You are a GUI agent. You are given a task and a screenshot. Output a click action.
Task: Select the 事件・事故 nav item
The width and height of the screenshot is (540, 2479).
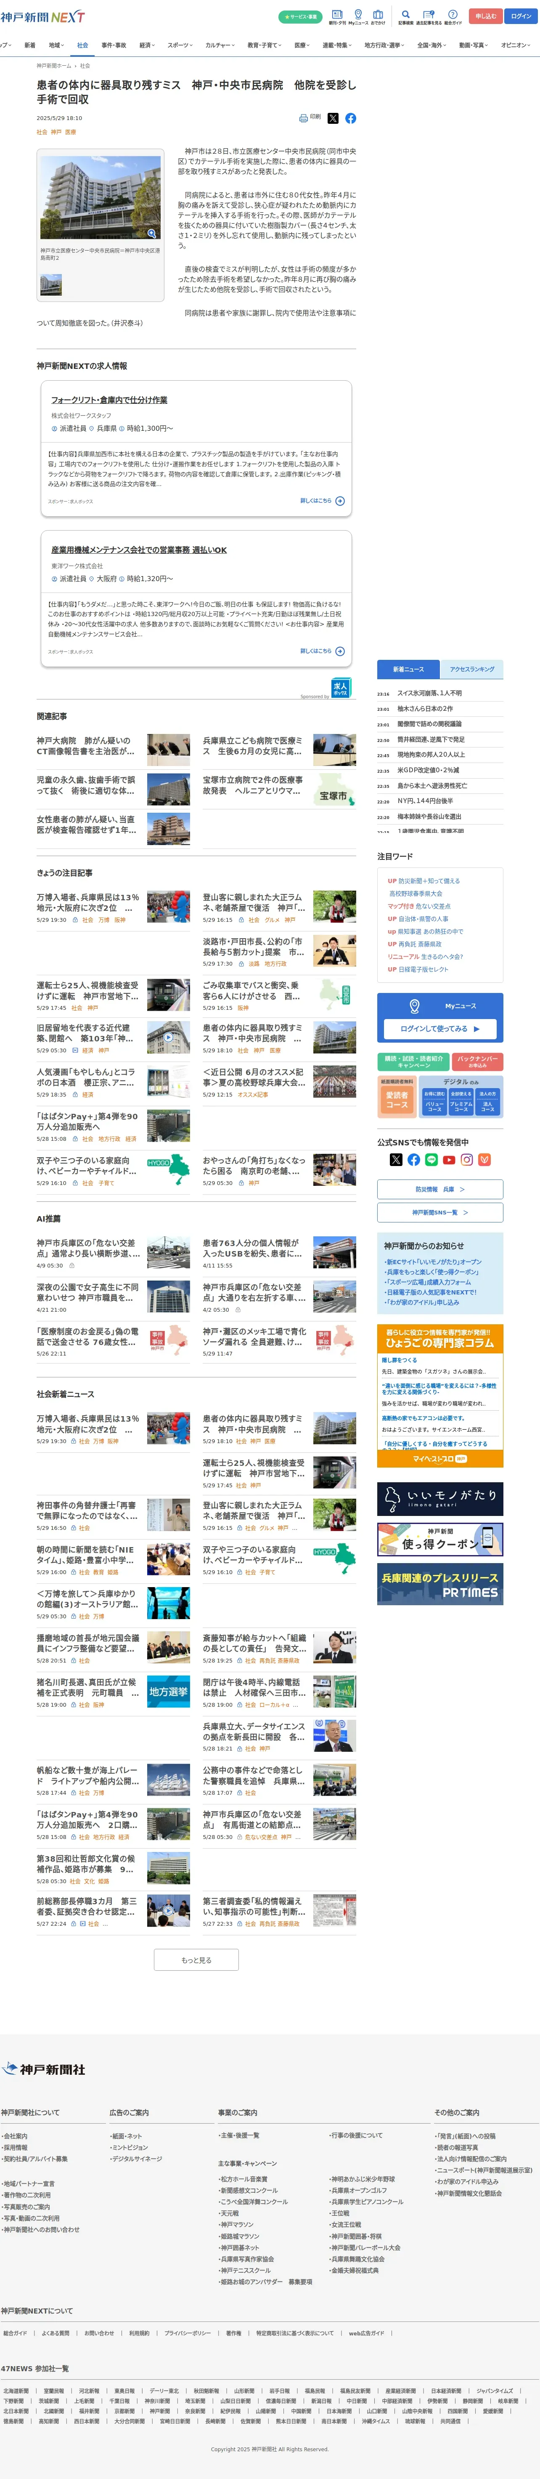click(114, 45)
